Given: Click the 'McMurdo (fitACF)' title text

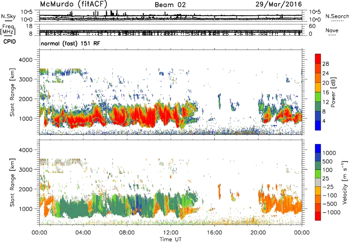Looking at the screenshot, I should pyautogui.click(x=73, y=4).
